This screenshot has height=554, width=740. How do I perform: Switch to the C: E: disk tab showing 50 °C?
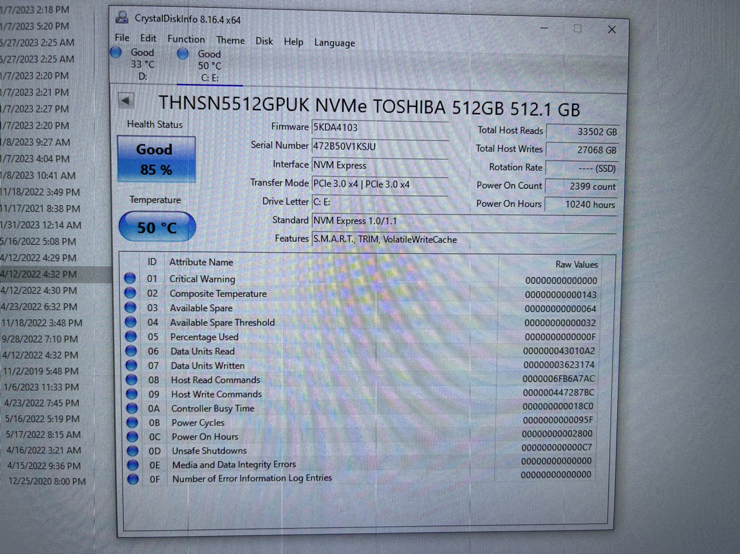(209, 65)
